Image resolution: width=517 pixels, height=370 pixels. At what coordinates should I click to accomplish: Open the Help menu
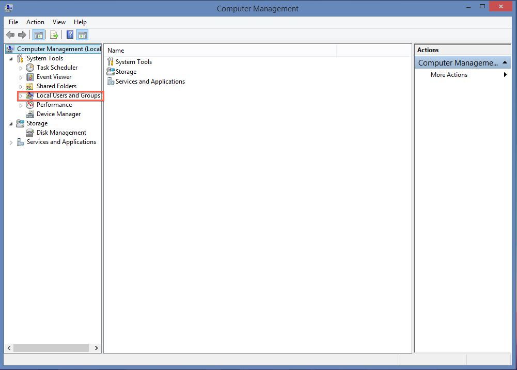(x=80, y=22)
